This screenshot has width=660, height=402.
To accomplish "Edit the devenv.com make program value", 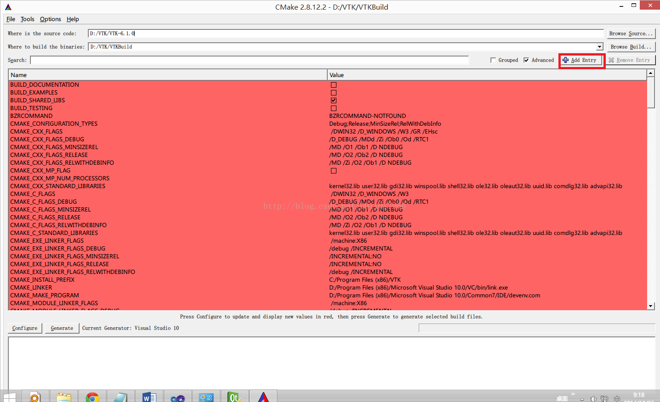I will click(x=435, y=296).
